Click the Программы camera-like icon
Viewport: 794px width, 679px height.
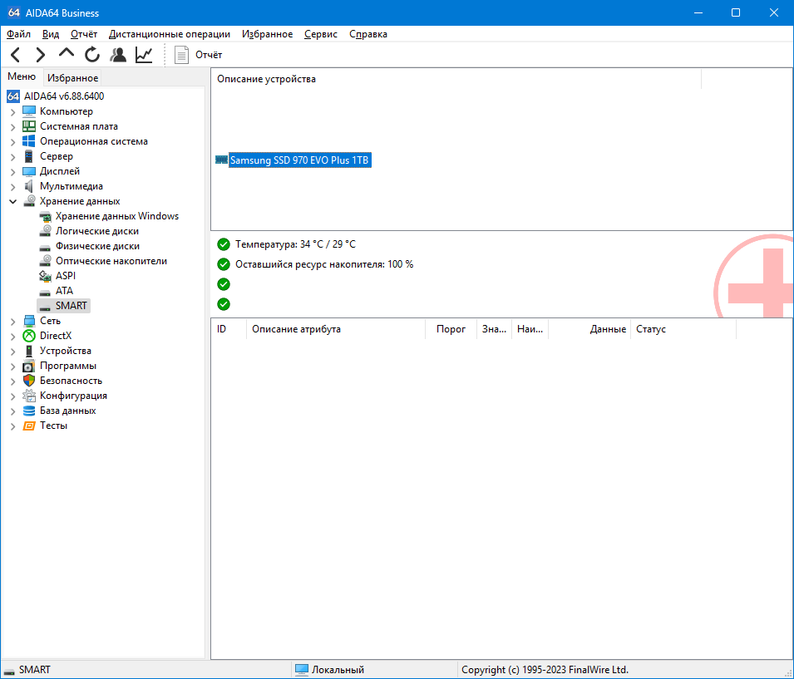point(29,366)
